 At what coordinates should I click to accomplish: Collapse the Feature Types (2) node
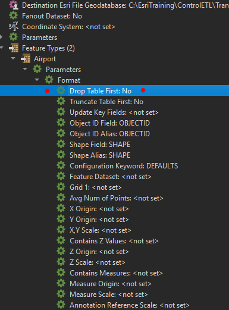point(2,48)
